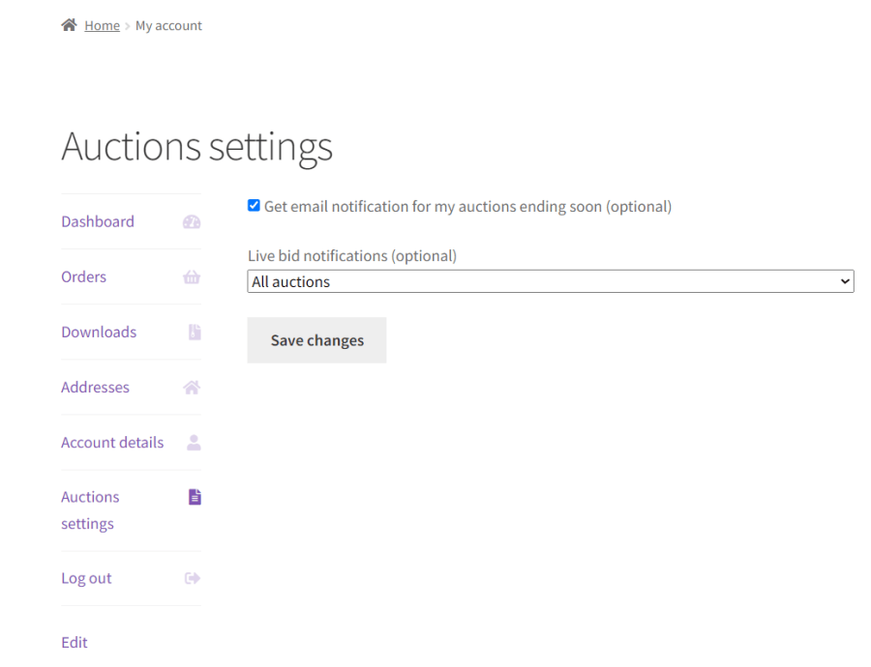Open the Account details menu item

pyautogui.click(x=112, y=443)
